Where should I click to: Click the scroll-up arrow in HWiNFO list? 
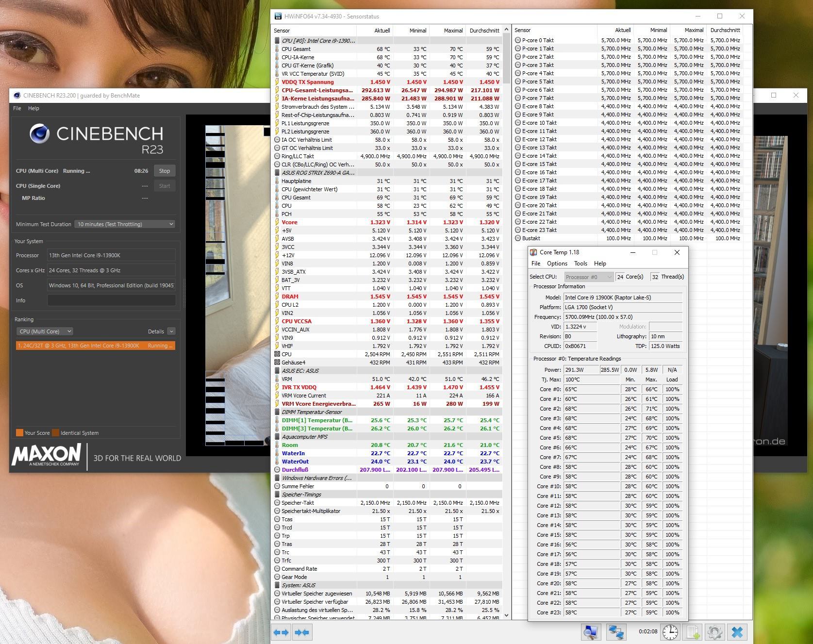coord(507,30)
